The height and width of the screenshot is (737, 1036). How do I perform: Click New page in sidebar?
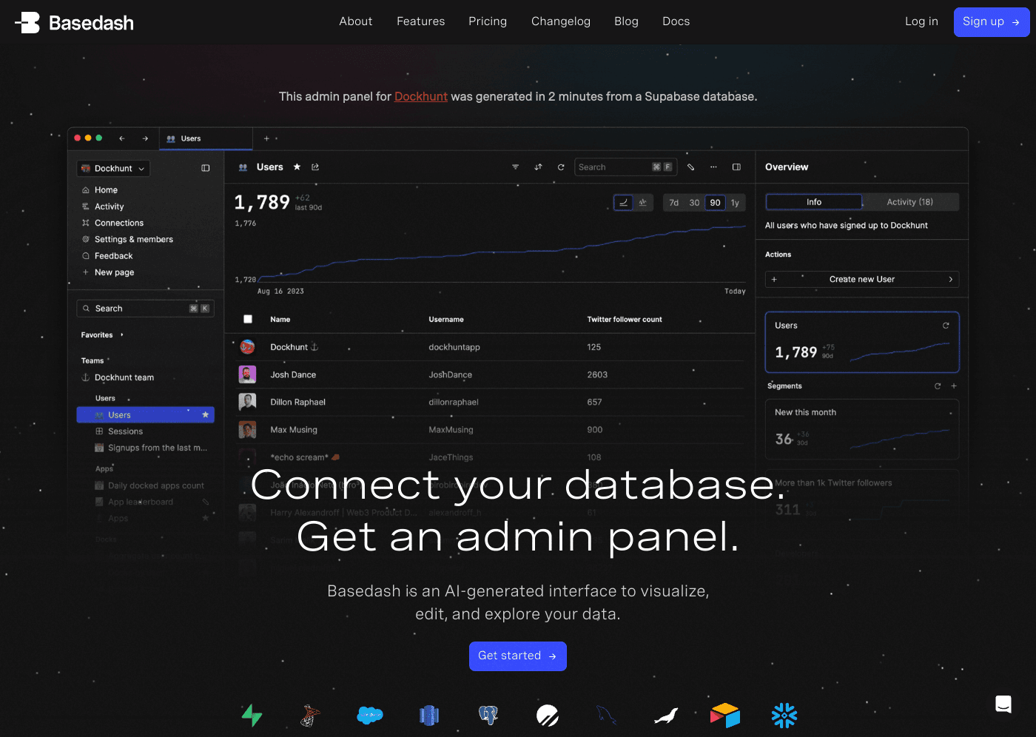114,272
